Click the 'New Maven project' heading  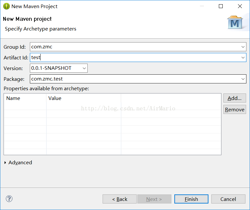27,19
